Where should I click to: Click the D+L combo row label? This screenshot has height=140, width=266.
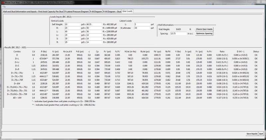click(x=17, y=59)
